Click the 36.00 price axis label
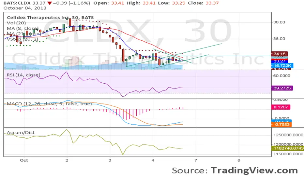The width and height of the screenshot is (304, 179). (x=279, y=39)
